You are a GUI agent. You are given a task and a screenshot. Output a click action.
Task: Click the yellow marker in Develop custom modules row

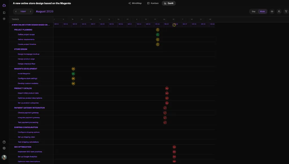click(73, 83)
